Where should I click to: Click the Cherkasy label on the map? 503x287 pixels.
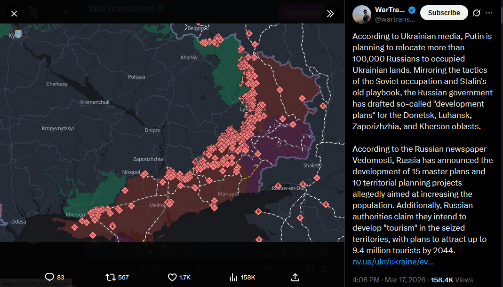coord(57,84)
